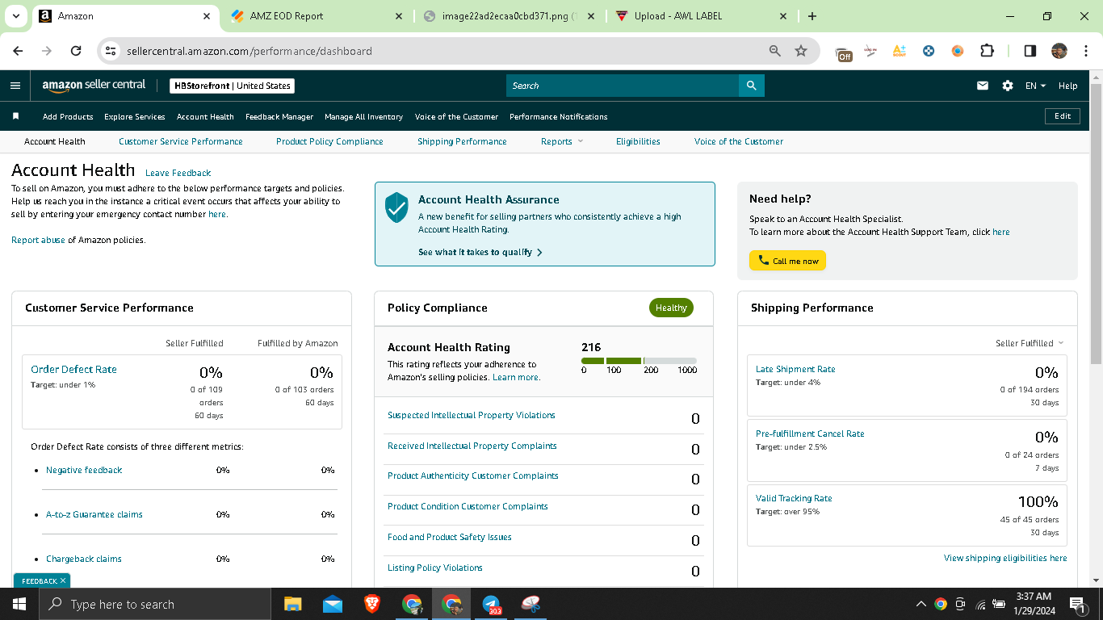The width and height of the screenshot is (1103, 620).
Task: Open the Shipping Performance tab
Action: click(x=462, y=141)
